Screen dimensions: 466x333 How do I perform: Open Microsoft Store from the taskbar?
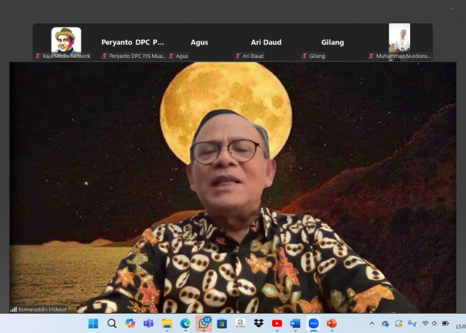(222, 324)
